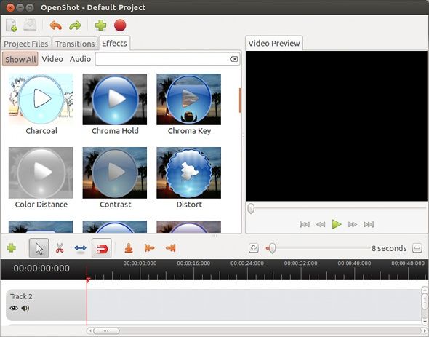The image size is (429, 337).
Task: Jump to the next marker
Action: 170,248
